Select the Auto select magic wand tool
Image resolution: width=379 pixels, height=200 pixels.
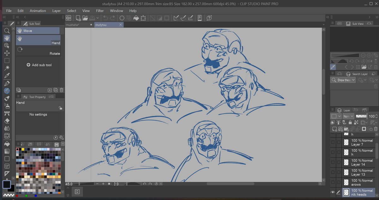7,68
